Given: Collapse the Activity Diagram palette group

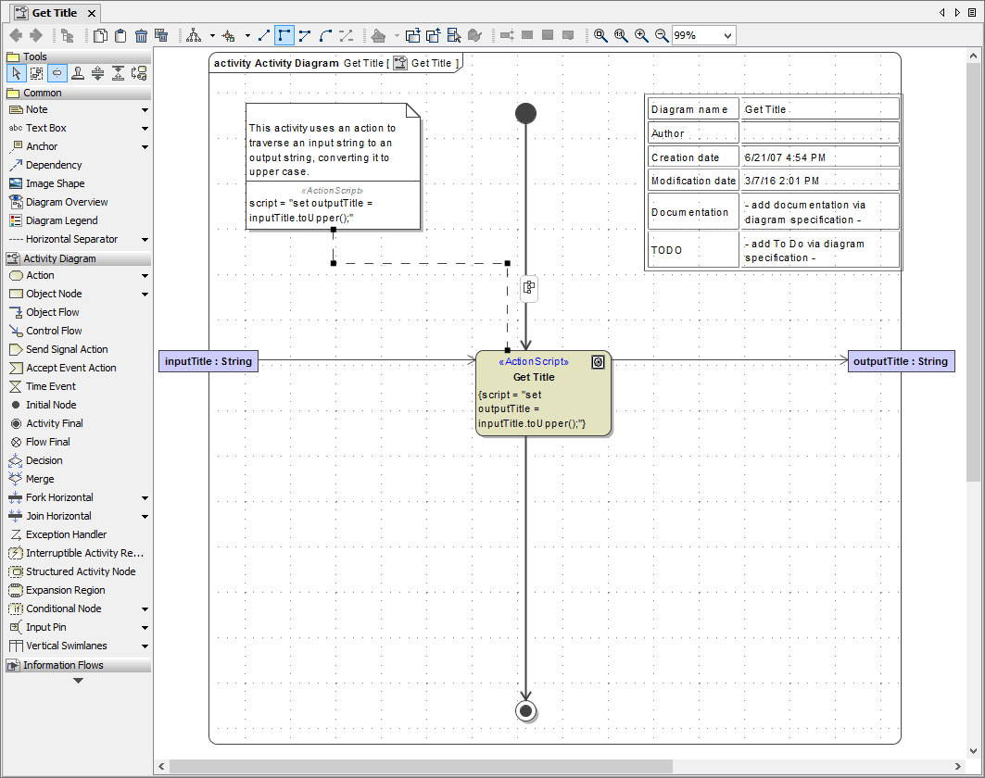Looking at the screenshot, I should tap(59, 258).
